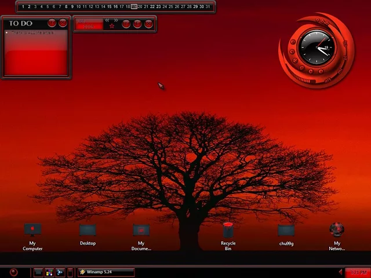The image size is (371, 278).
Task: Open the Recycle Bin icon
Action: click(228, 231)
